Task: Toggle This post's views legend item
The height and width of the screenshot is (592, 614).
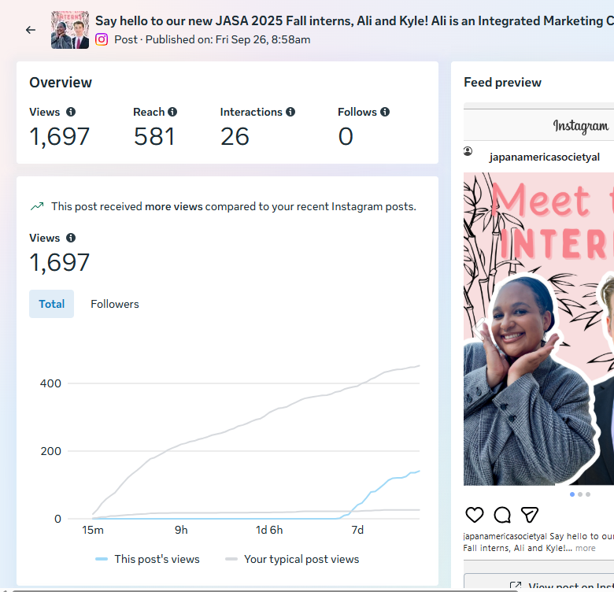Action: [x=148, y=559]
